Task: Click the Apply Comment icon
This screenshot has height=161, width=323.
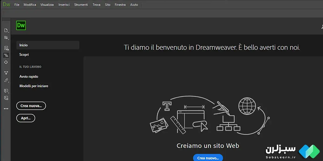Action: pos(6,91)
